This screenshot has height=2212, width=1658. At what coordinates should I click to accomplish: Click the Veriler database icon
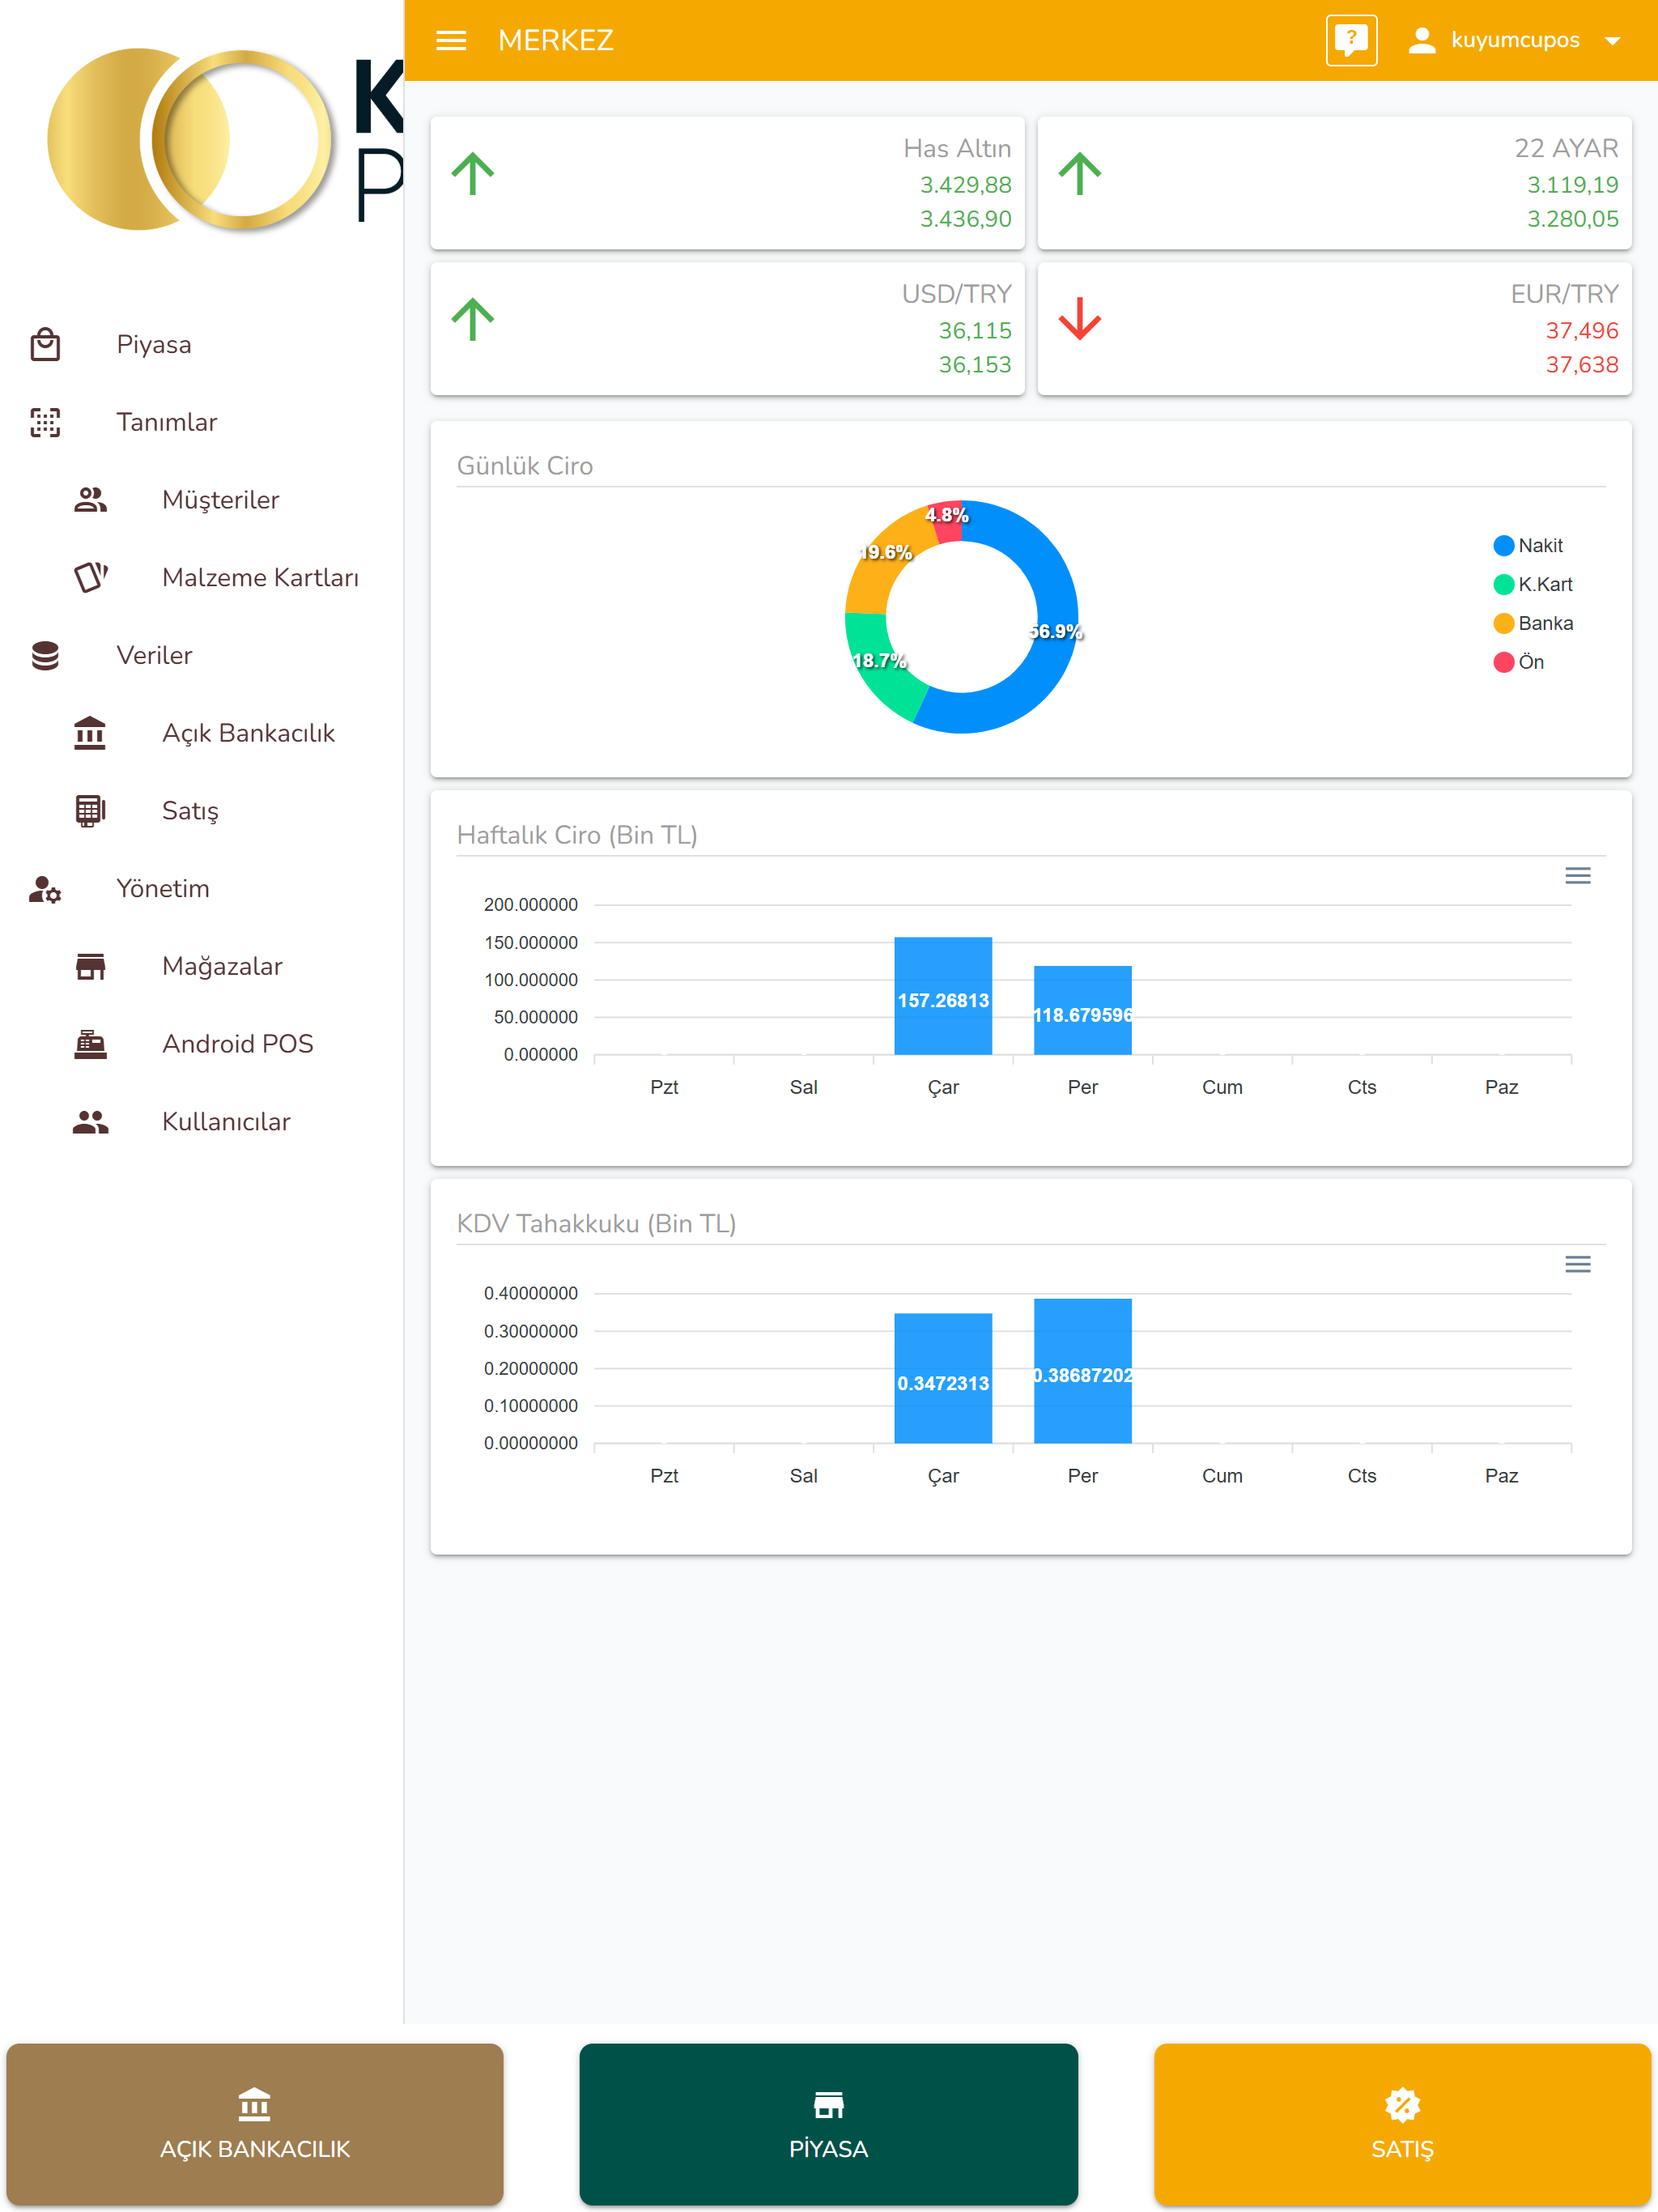[45, 655]
